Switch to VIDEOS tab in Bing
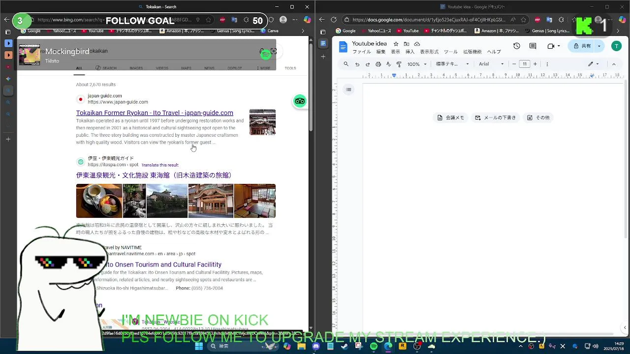Viewport: 630px width, 354px height. pos(162,68)
